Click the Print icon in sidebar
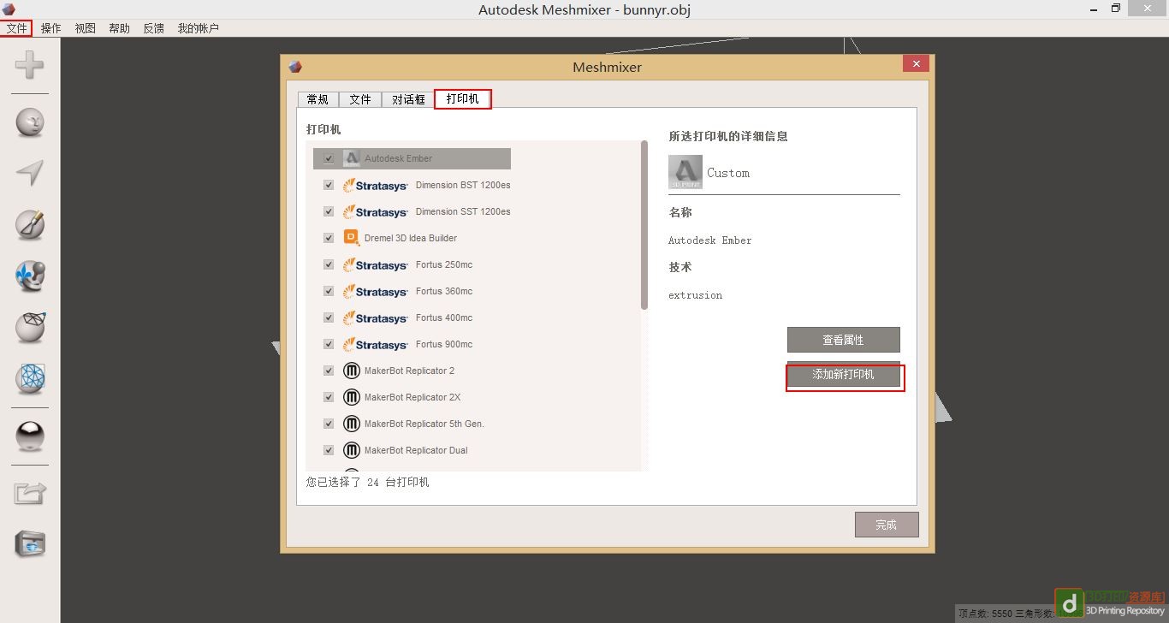The height and width of the screenshot is (623, 1169). 30,543
